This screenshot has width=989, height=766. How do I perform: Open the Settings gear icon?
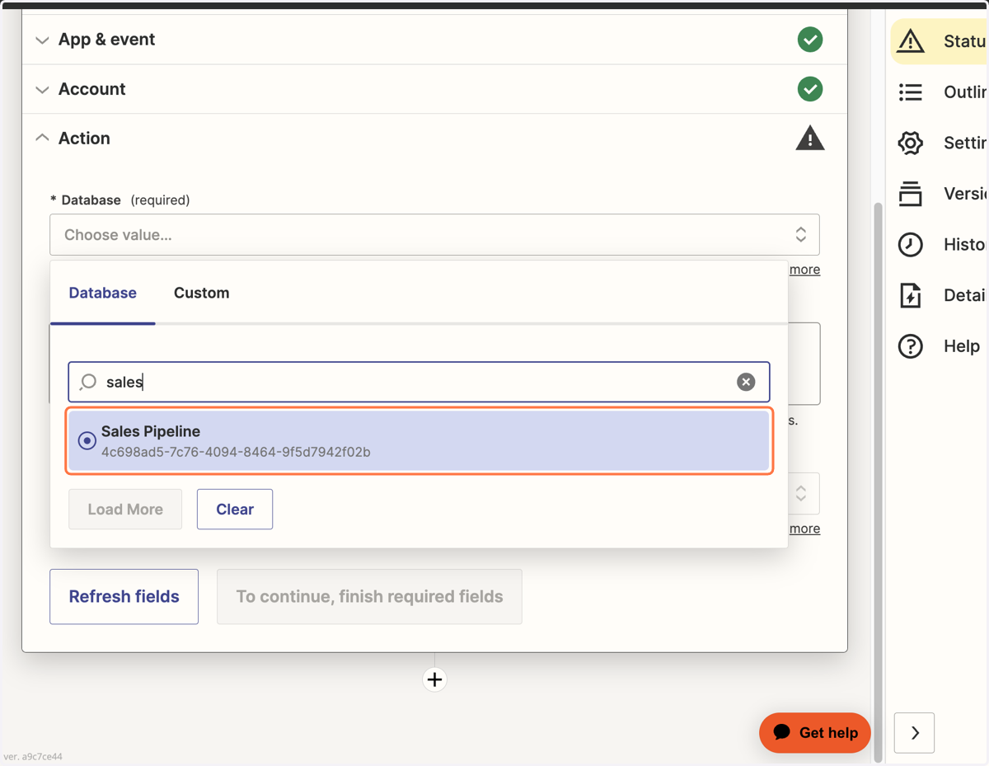(910, 143)
